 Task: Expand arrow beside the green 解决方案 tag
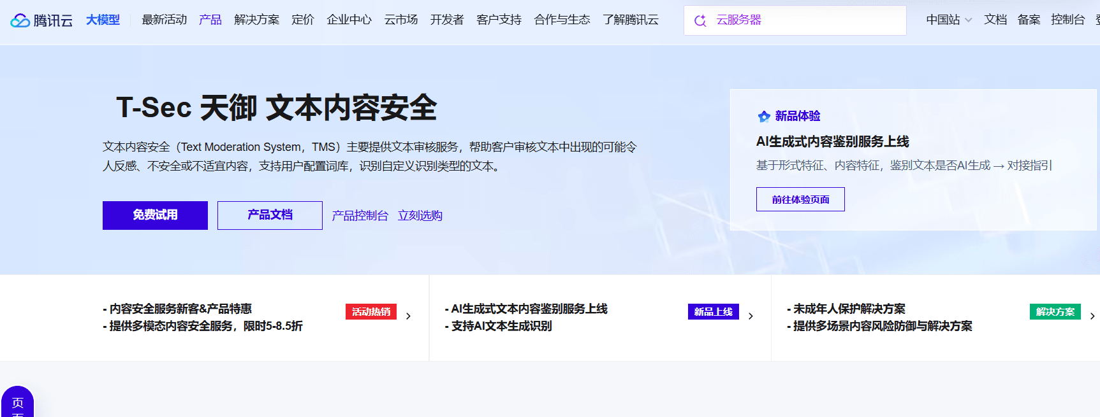pyautogui.click(x=1092, y=316)
